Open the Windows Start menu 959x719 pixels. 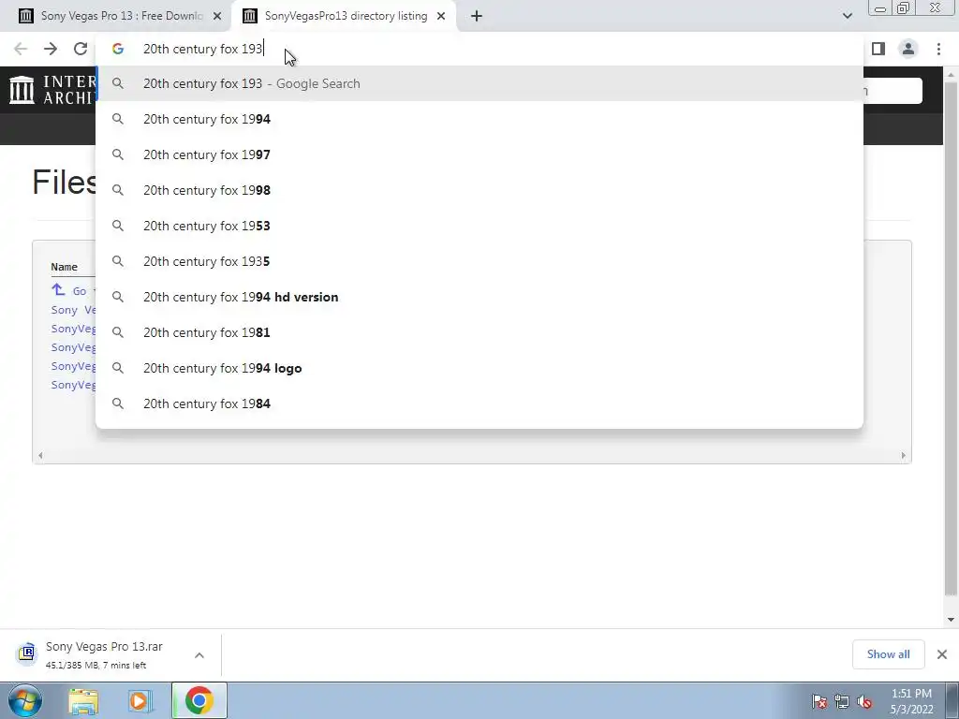(24, 700)
